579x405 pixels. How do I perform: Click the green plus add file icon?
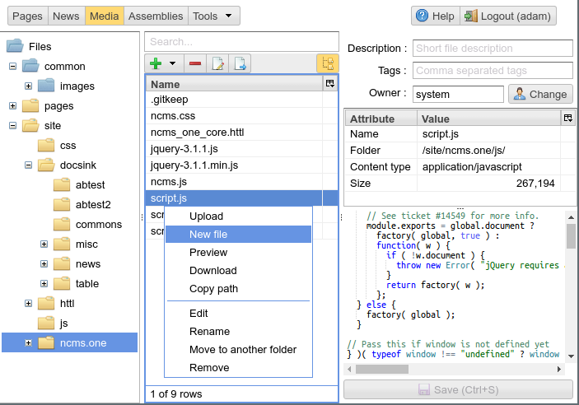tap(156, 63)
